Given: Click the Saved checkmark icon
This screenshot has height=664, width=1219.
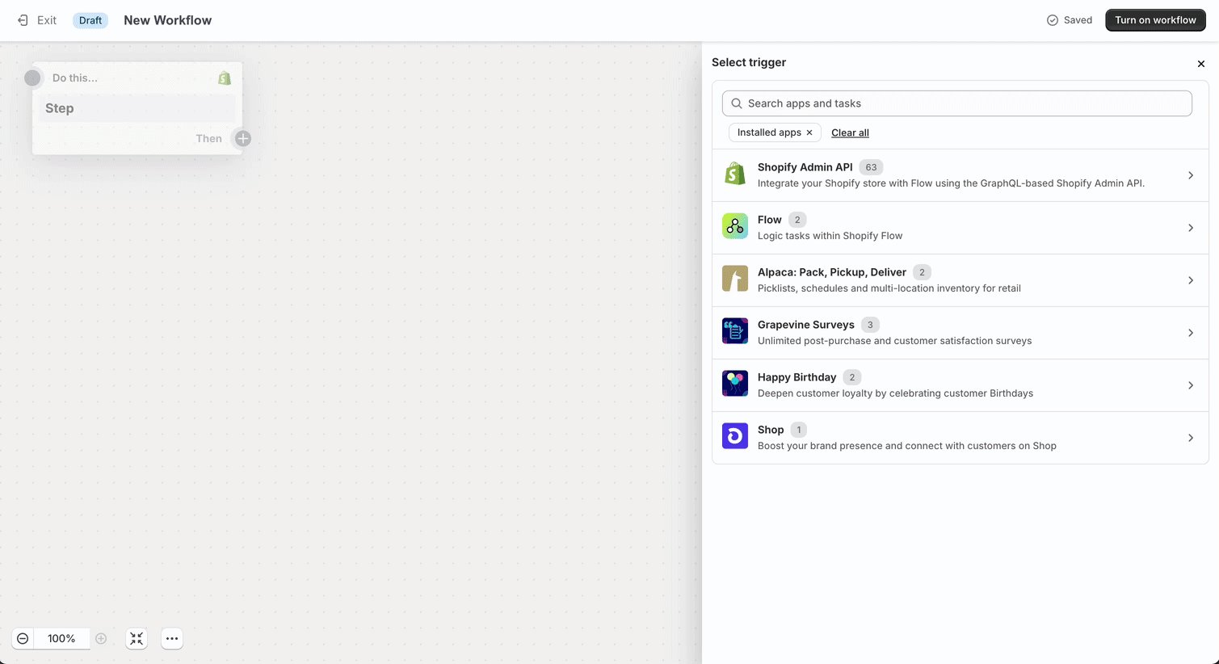Looking at the screenshot, I should tap(1053, 20).
